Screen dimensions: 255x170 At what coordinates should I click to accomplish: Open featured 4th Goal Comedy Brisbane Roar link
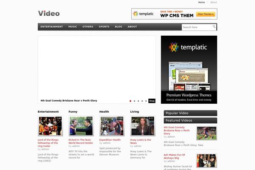point(177,130)
